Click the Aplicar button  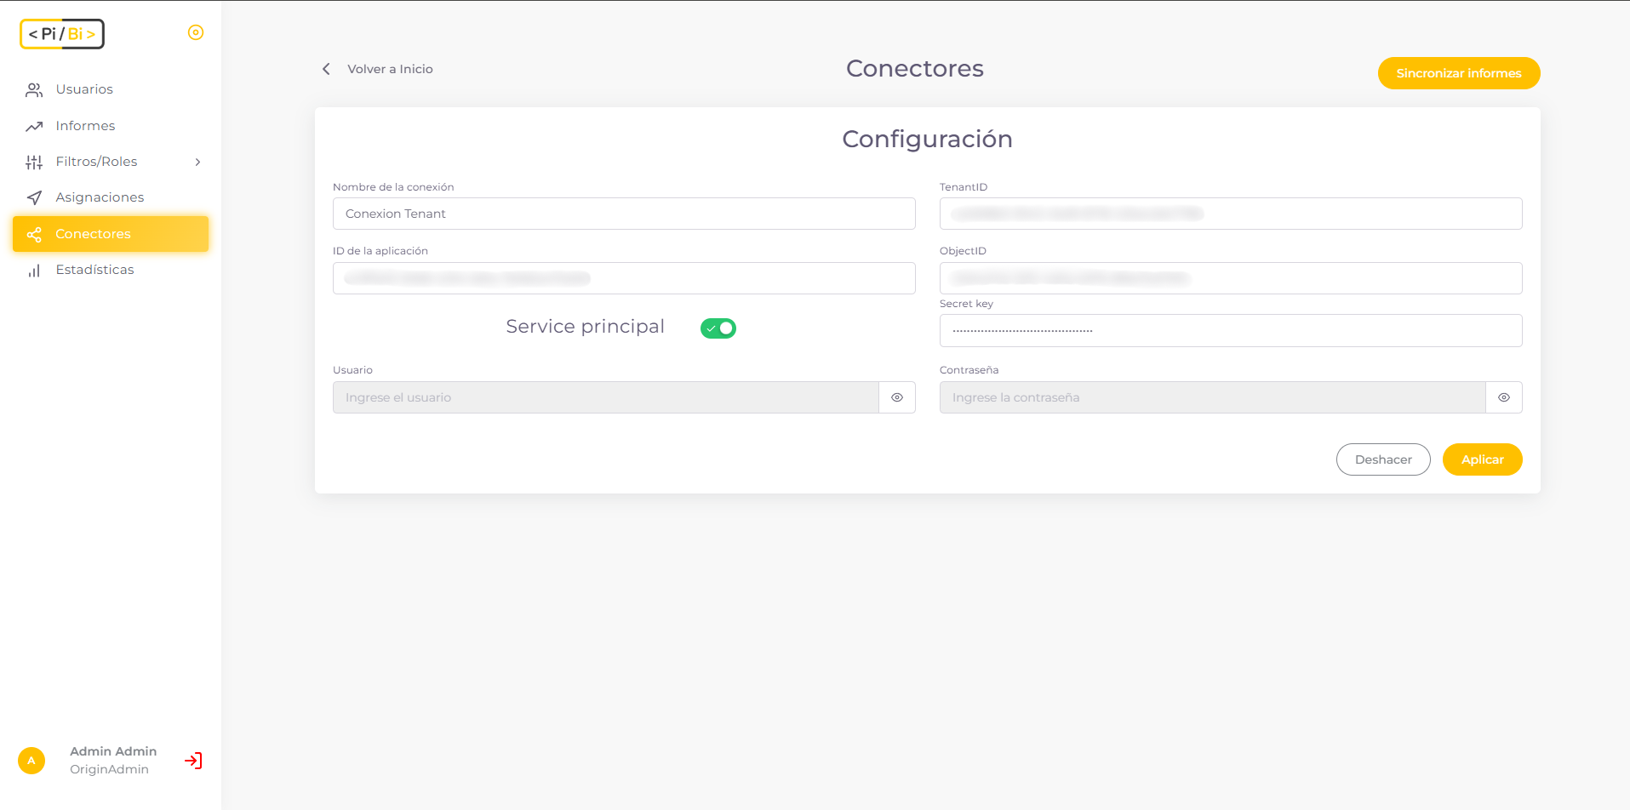tap(1483, 459)
